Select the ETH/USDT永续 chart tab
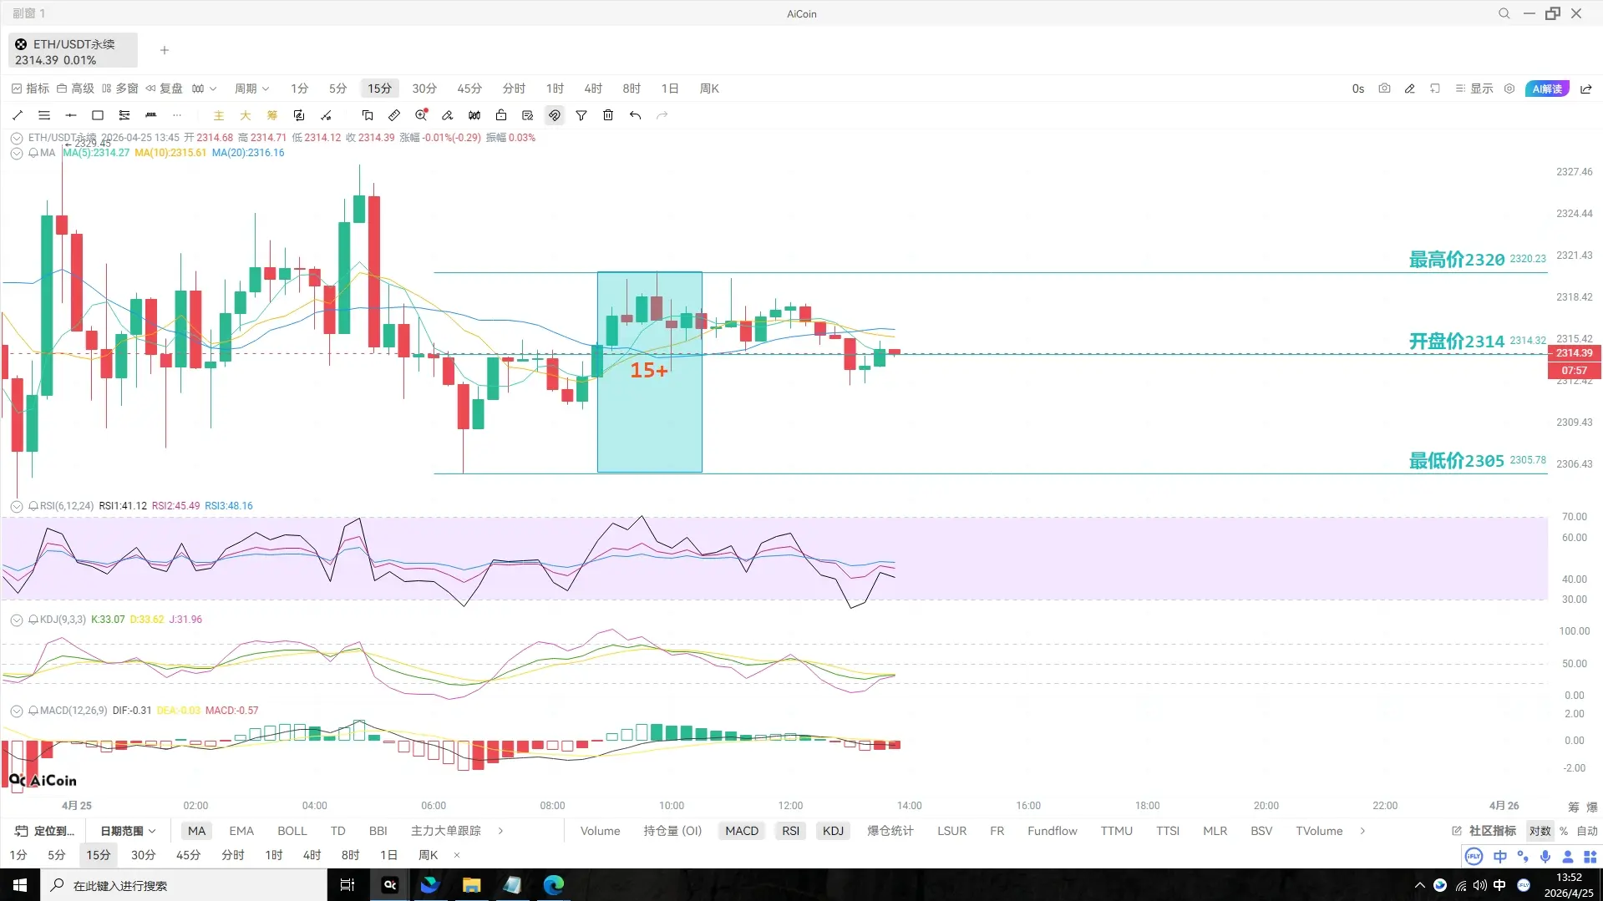Viewport: 1603px width, 901px height. pyautogui.click(x=73, y=51)
